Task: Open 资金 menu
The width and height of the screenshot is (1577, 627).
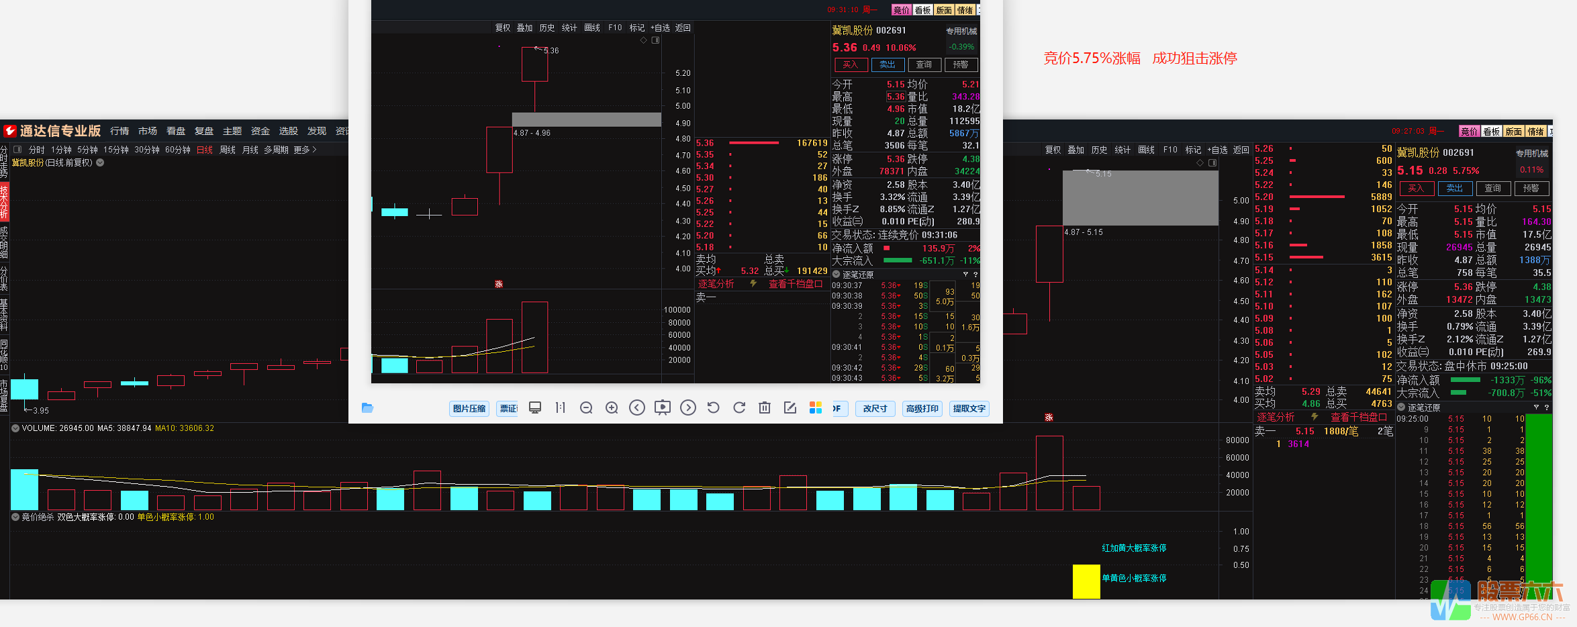Action: coord(260,131)
